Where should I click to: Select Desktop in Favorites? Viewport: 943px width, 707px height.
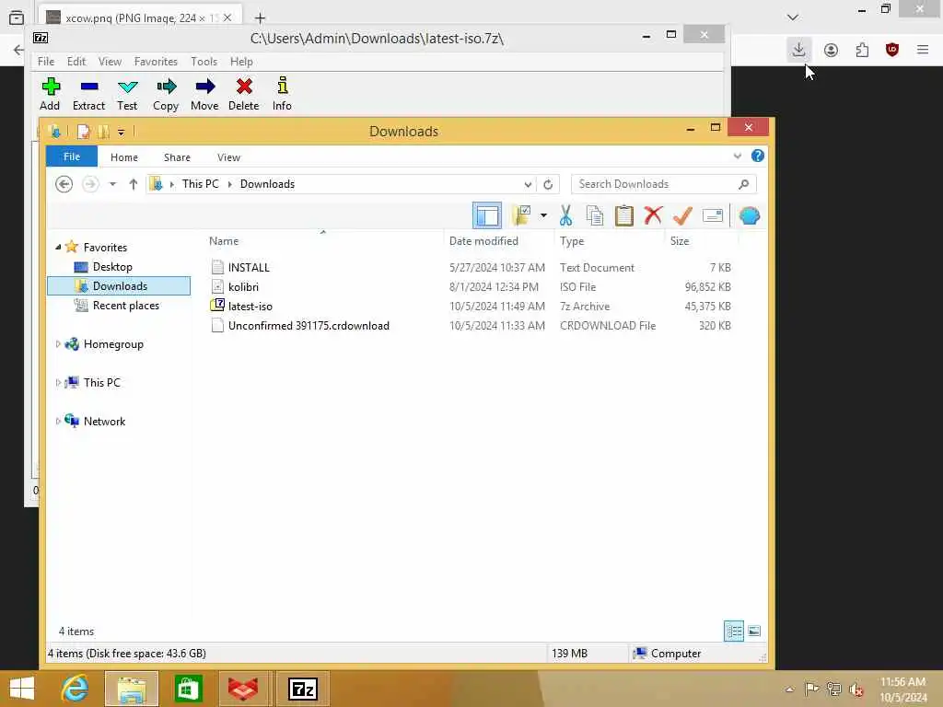(x=112, y=267)
